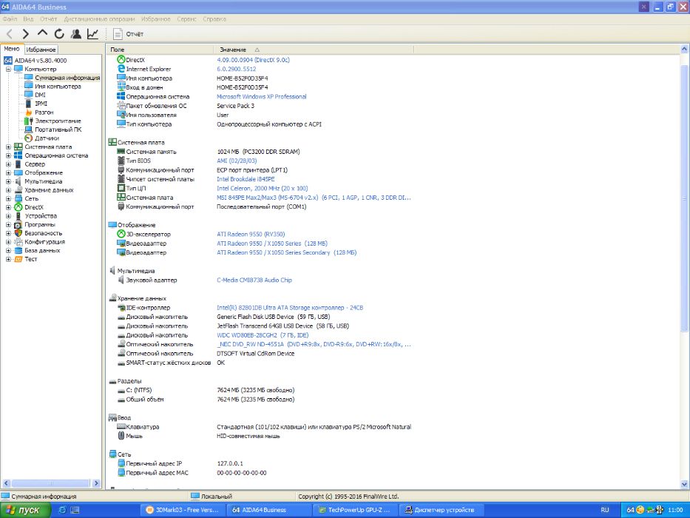
Task: Click the Звуковой адаптер speaker icon
Action: pyautogui.click(x=121, y=280)
